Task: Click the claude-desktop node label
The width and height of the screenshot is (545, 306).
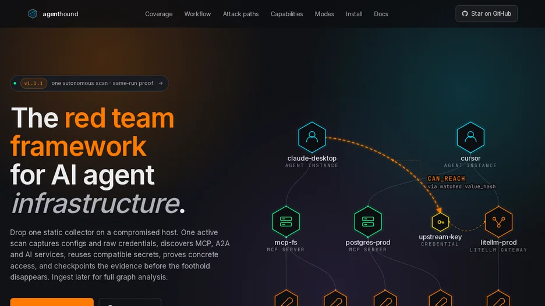Action: (312, 159)
